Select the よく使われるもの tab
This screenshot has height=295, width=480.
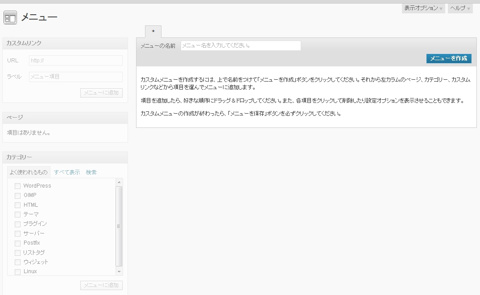(x=28, y=171)
